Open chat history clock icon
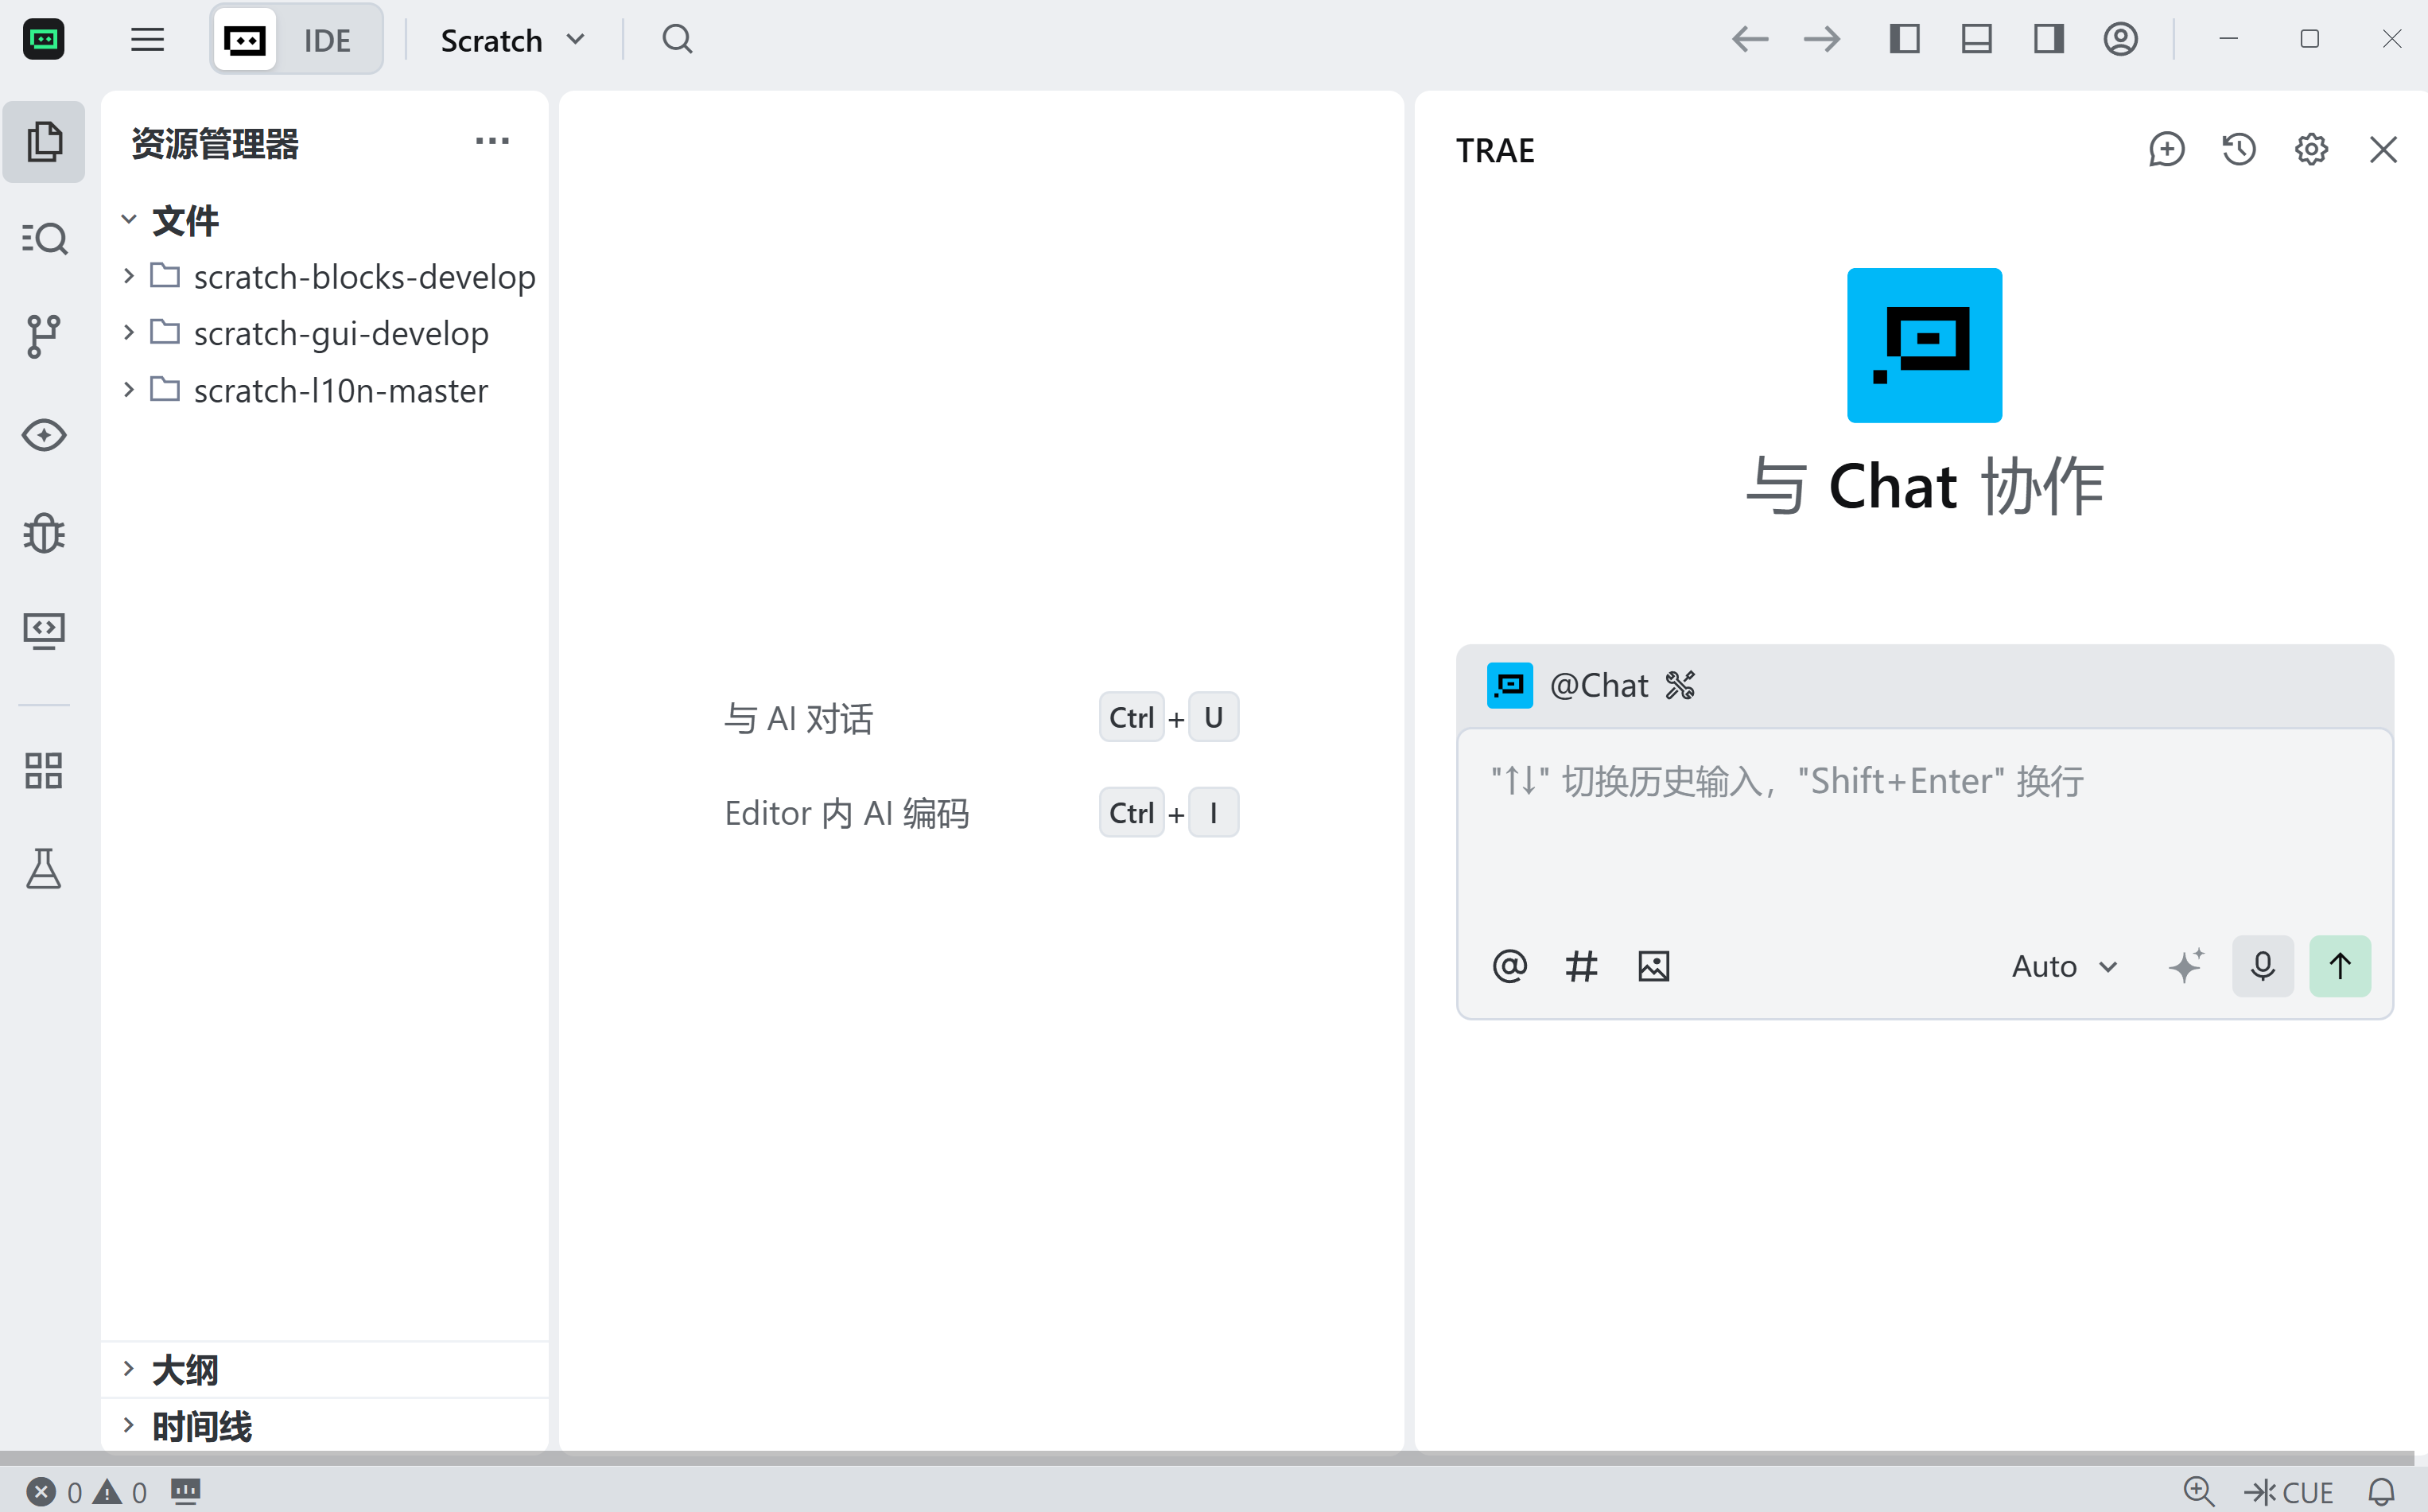 (2238, 150)
